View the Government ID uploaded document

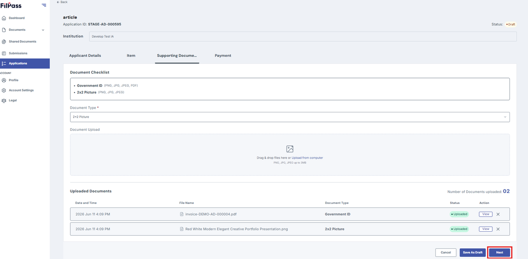coord(485,214)
